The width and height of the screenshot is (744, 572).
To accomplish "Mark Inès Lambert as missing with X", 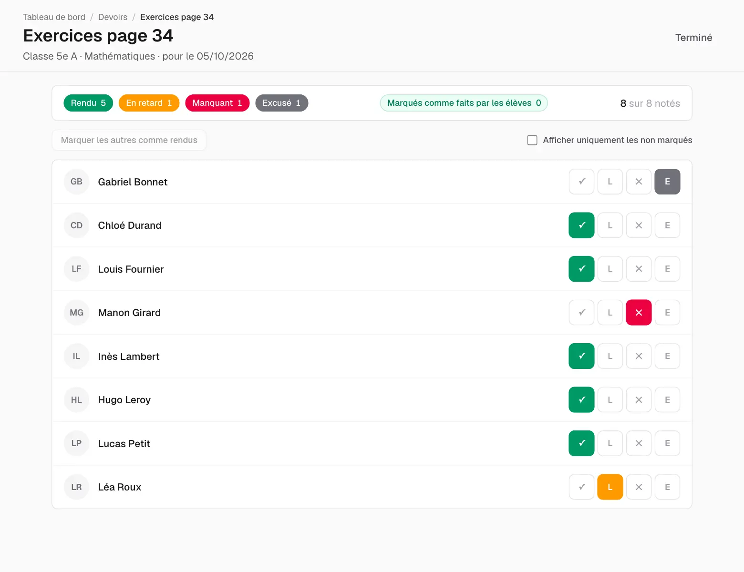I will (639, 356).
